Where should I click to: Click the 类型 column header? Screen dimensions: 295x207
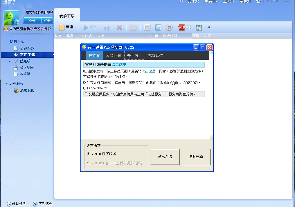tap(70, 36)
